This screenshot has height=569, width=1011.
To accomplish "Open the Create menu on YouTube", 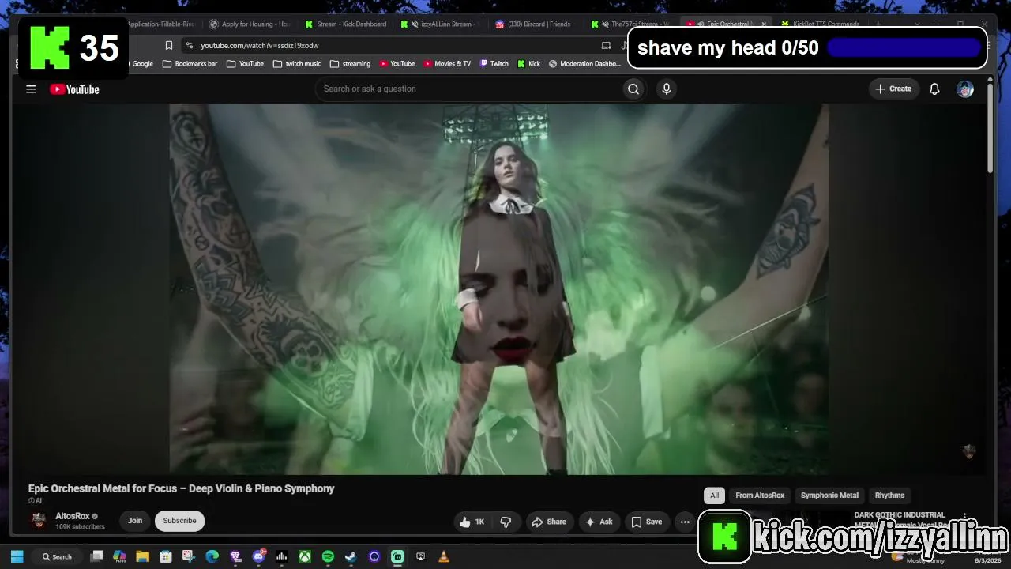I will (x=893, y=89).
